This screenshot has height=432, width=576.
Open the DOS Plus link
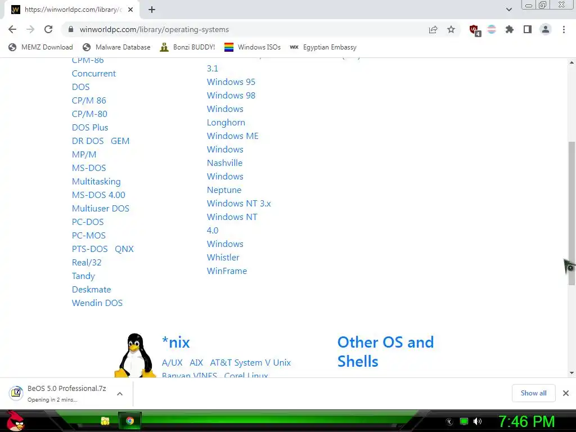coord(90,128)
